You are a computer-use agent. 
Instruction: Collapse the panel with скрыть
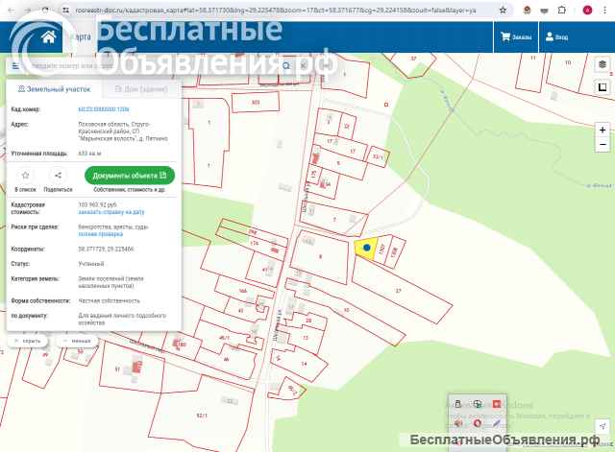(x=27, y=341)
